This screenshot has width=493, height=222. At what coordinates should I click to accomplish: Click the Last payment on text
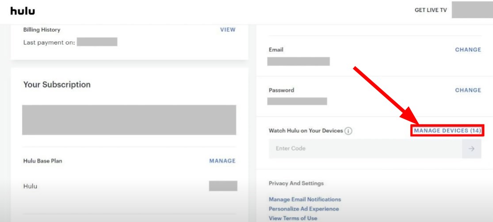point(49,42)
